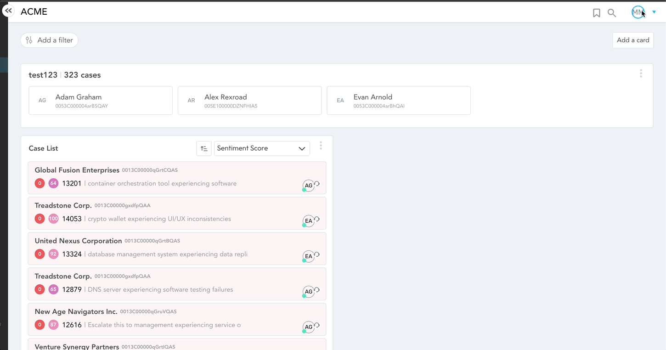Image resolution: width=666 pixels, height=350 pixels.
Task: Click the ACME title text
Action: (x=34, y=11)
